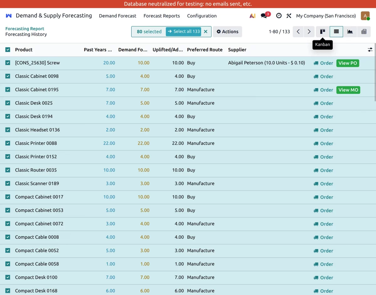Click Select all 133 button
The image size is (376, 295).
tap(183, 32)
